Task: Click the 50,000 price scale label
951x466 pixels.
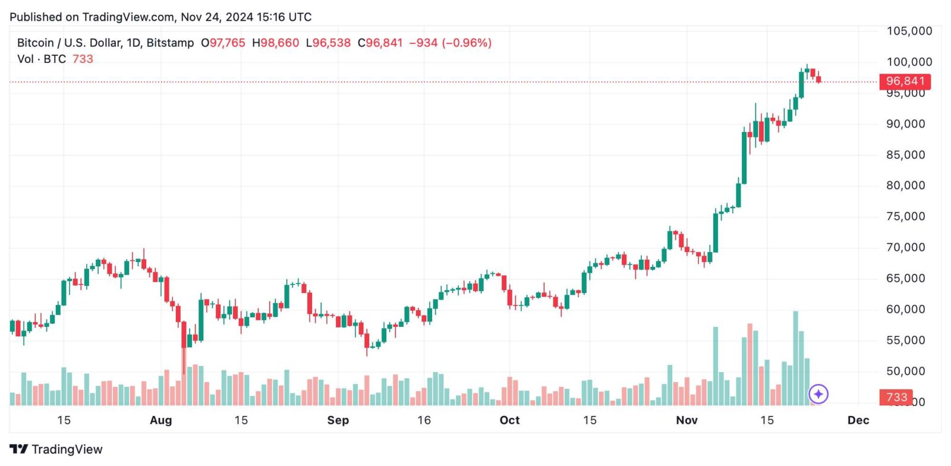Action: 906,371
